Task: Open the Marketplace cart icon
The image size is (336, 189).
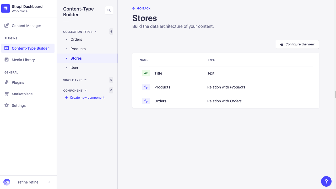Action: (x=7, y=94)
